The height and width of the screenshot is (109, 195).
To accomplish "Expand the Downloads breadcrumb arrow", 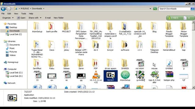I will tap(44, 9).
